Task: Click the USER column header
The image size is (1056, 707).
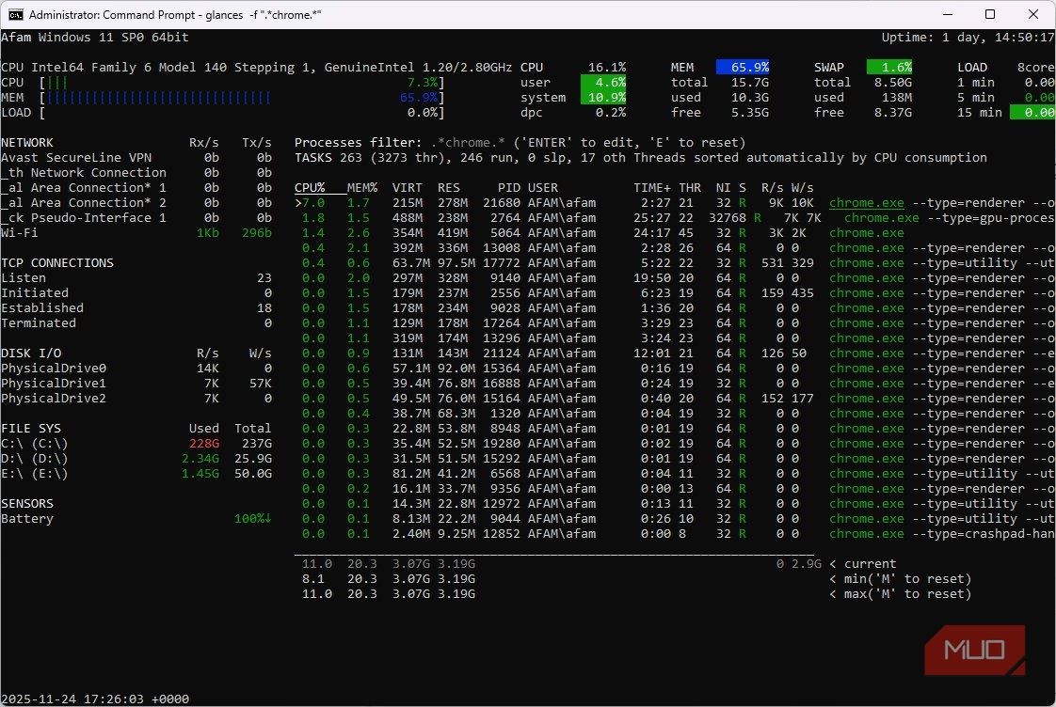Action: coord(543,188)
